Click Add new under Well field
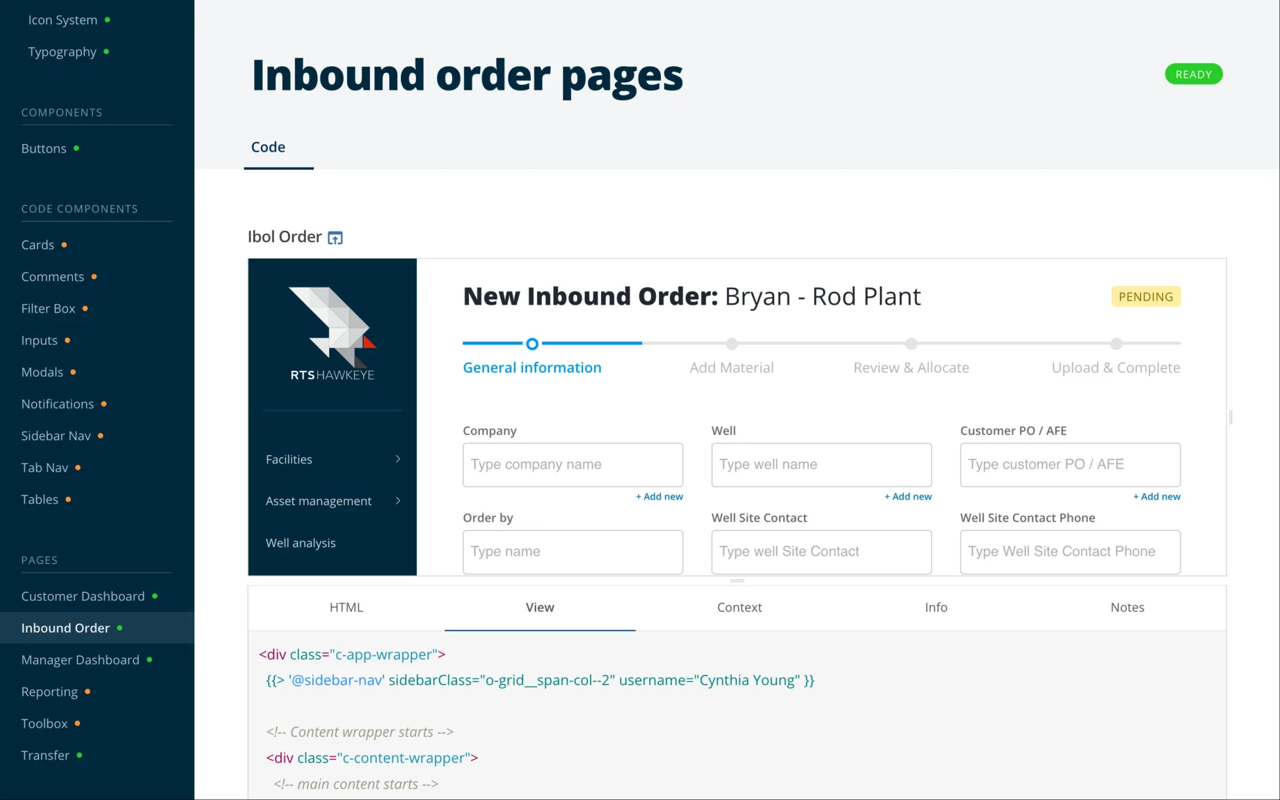Viewport: 1280px width, 800px height. click(x=908, y=497)
